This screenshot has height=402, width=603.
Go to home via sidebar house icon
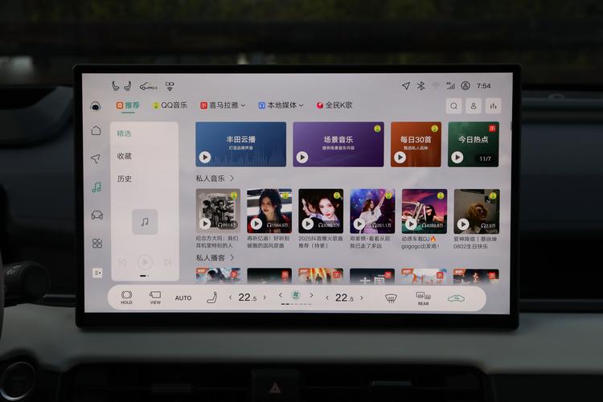coord(96,130)
